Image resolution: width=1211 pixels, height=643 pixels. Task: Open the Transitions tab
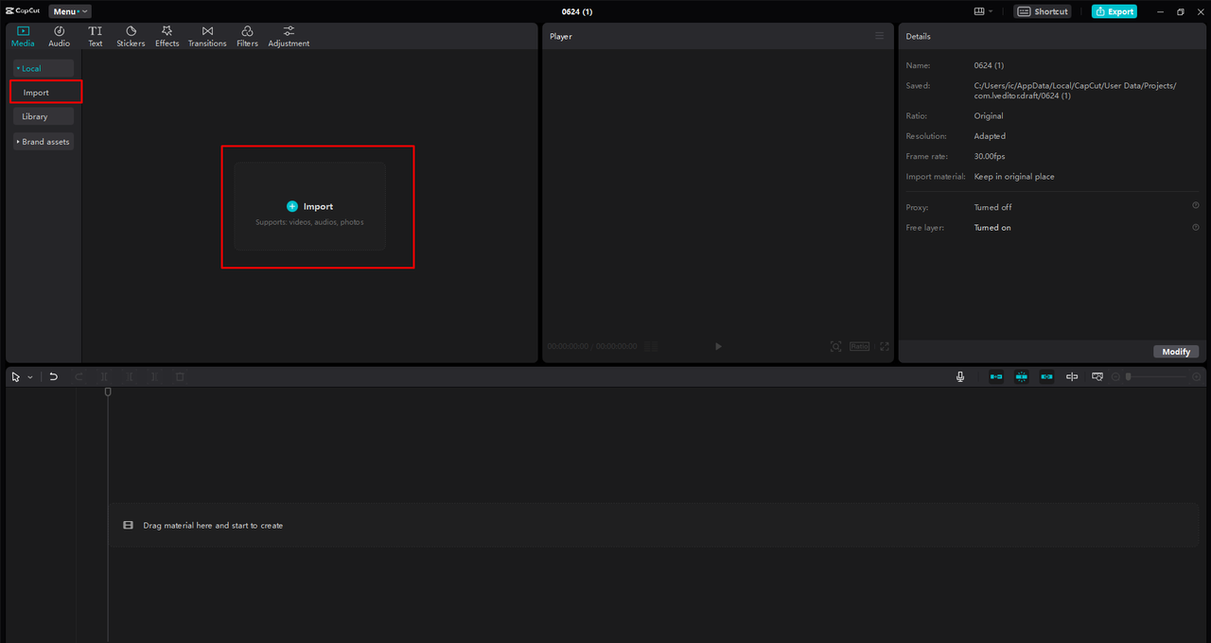207,37
